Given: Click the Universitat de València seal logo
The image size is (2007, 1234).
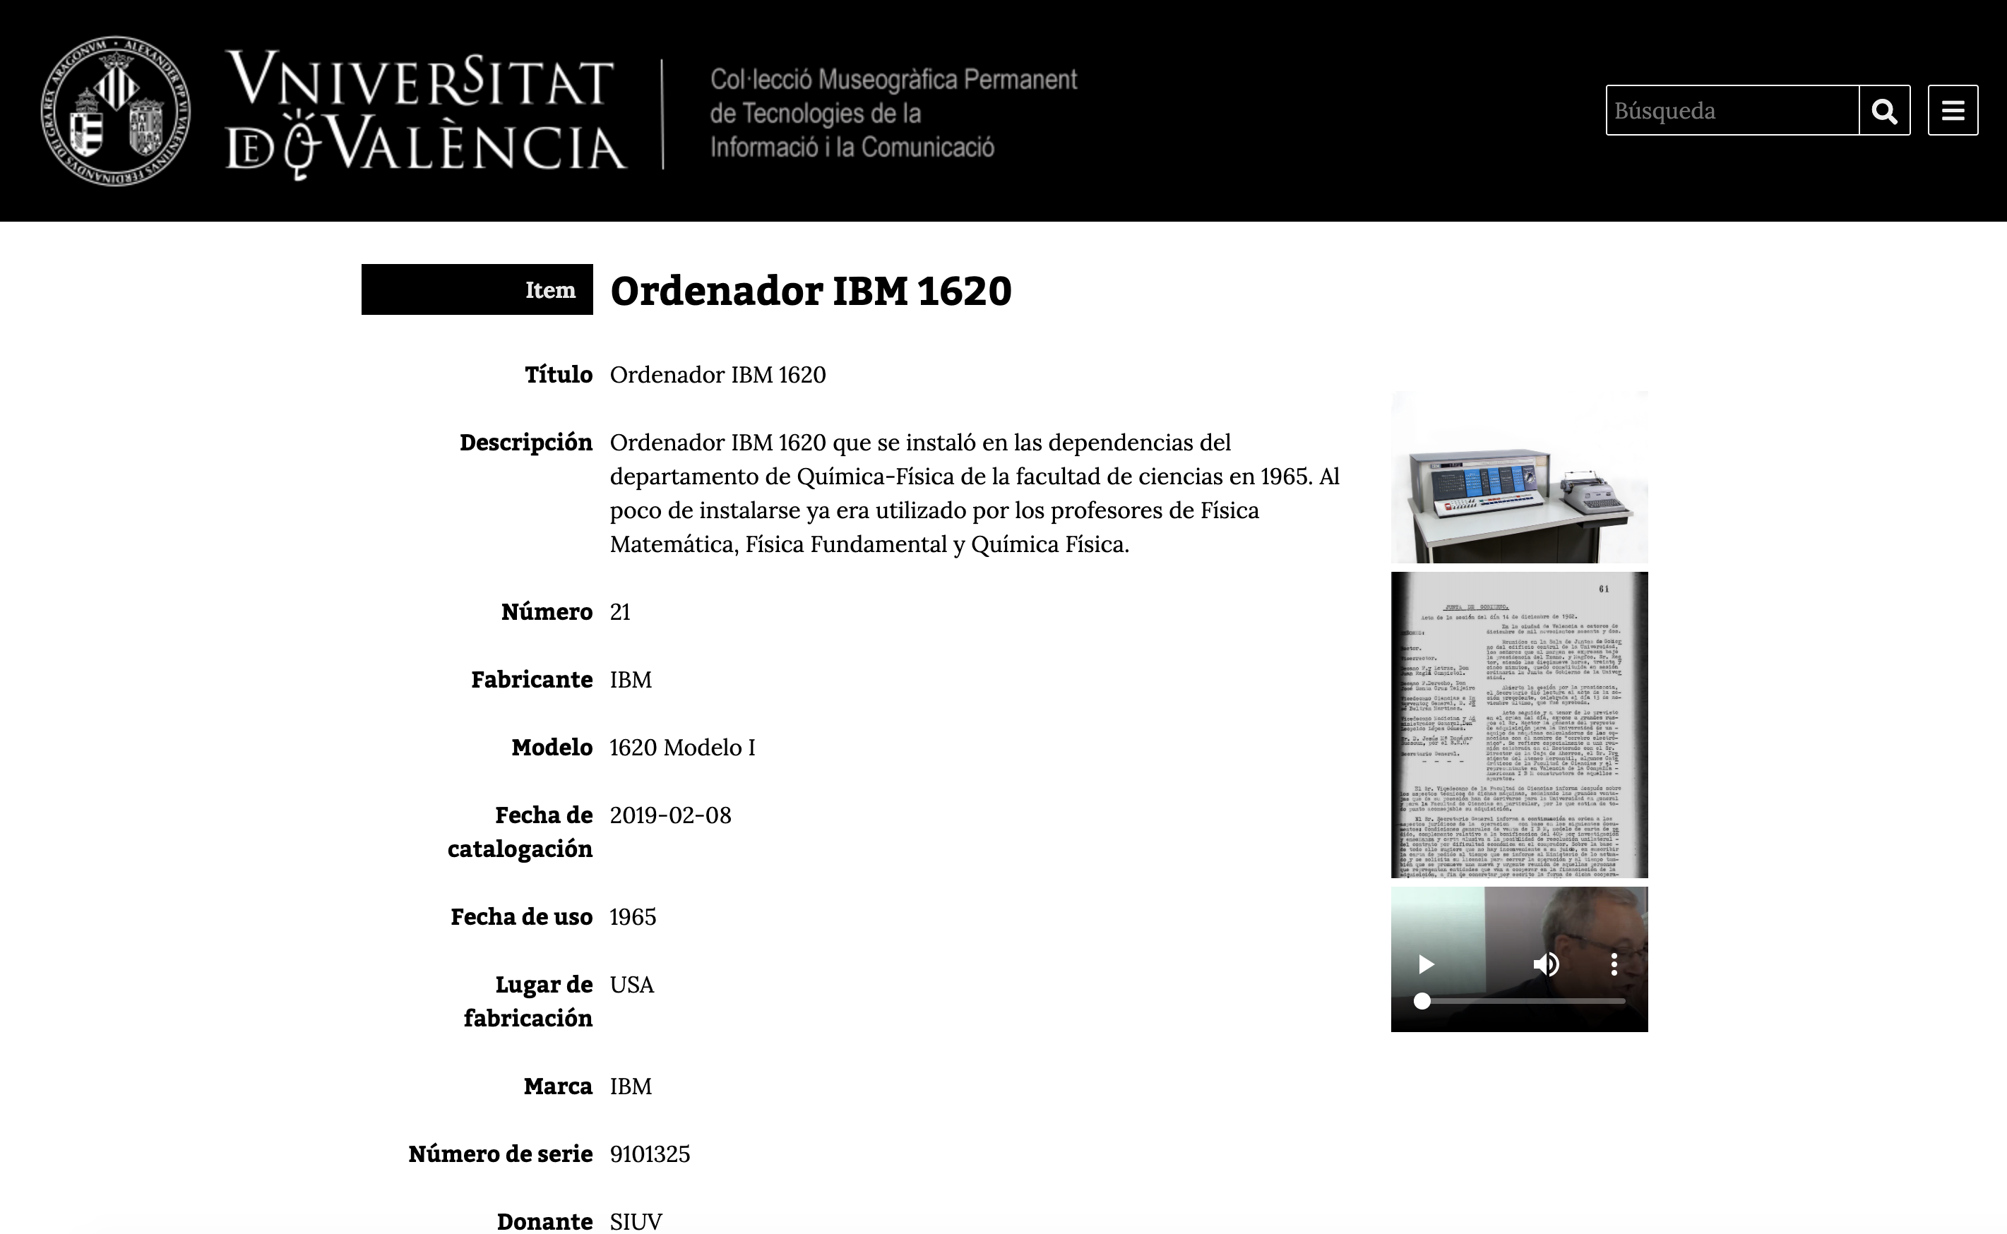Looking at the screenshot, I should (116, 110).
